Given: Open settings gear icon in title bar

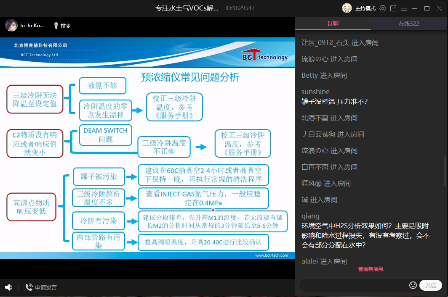Looking at the screenshot, I should point(383,8).
